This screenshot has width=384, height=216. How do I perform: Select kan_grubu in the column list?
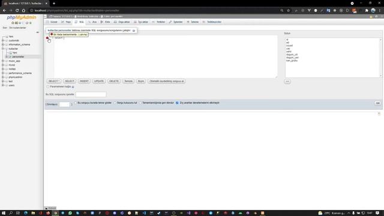[x=292, y=61]
